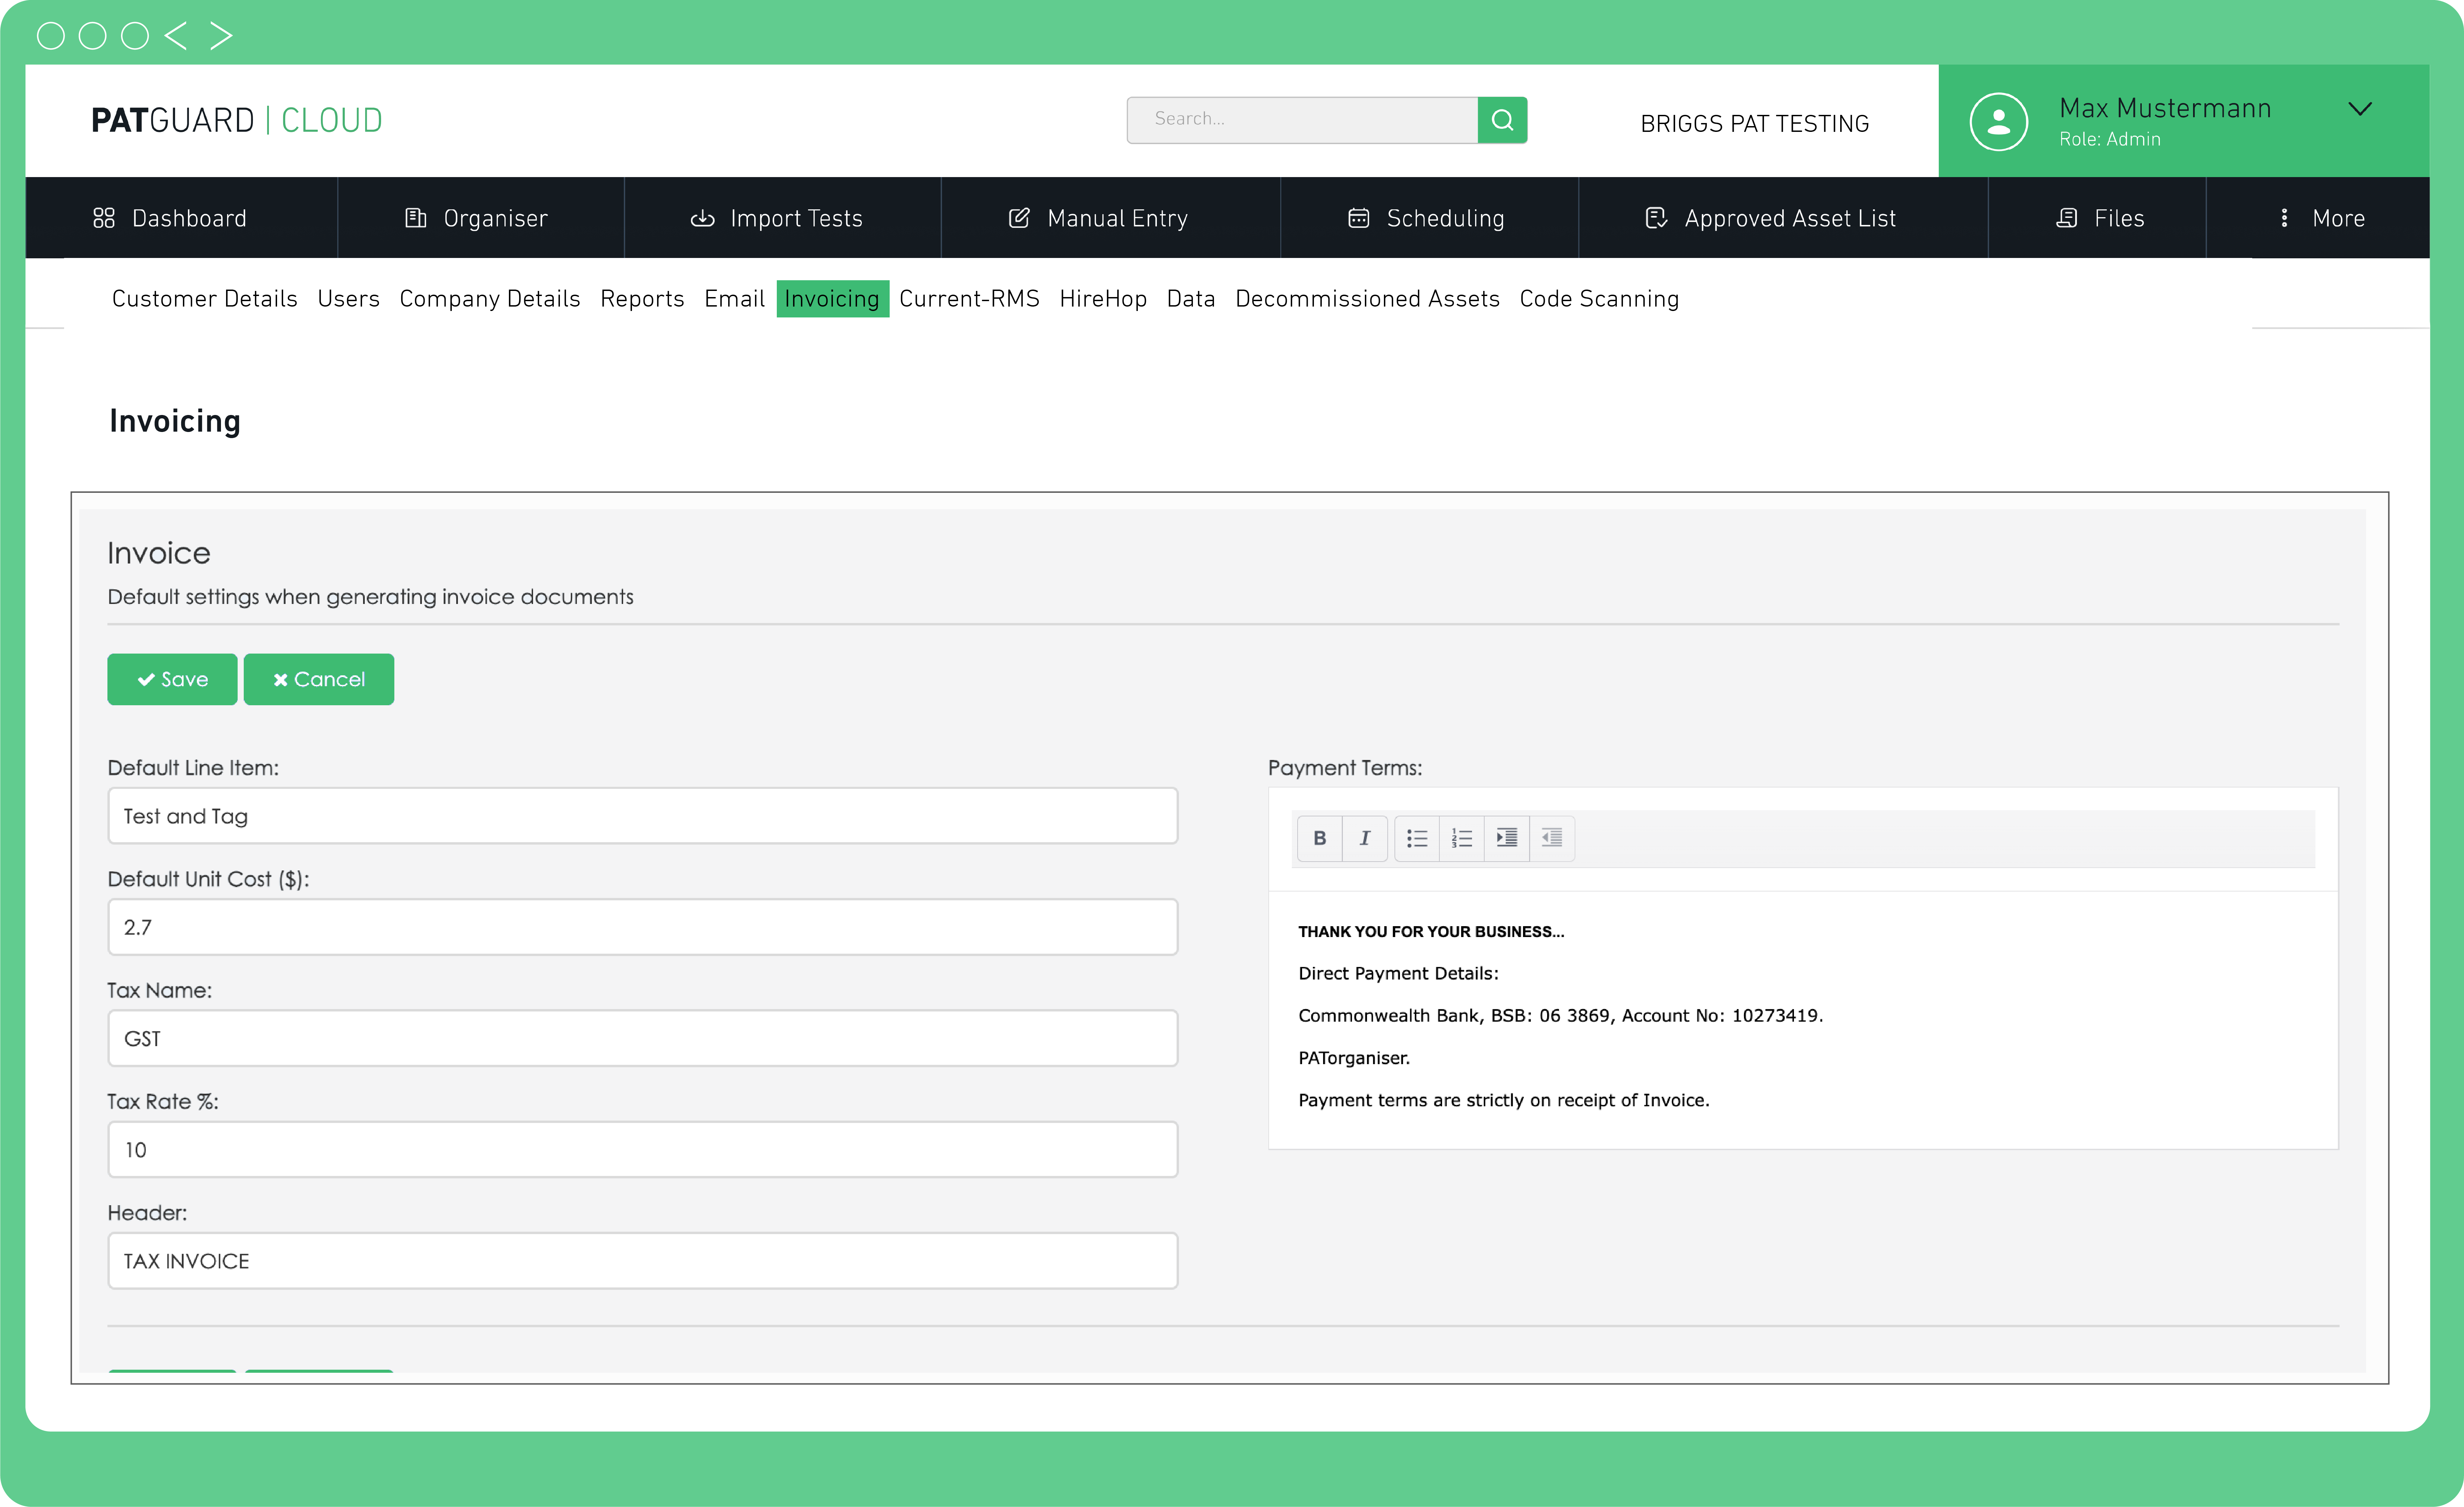Viewport: 2464px width, 1507px height.
Task: Switch to Company Details tab
Action: (490, 299)
